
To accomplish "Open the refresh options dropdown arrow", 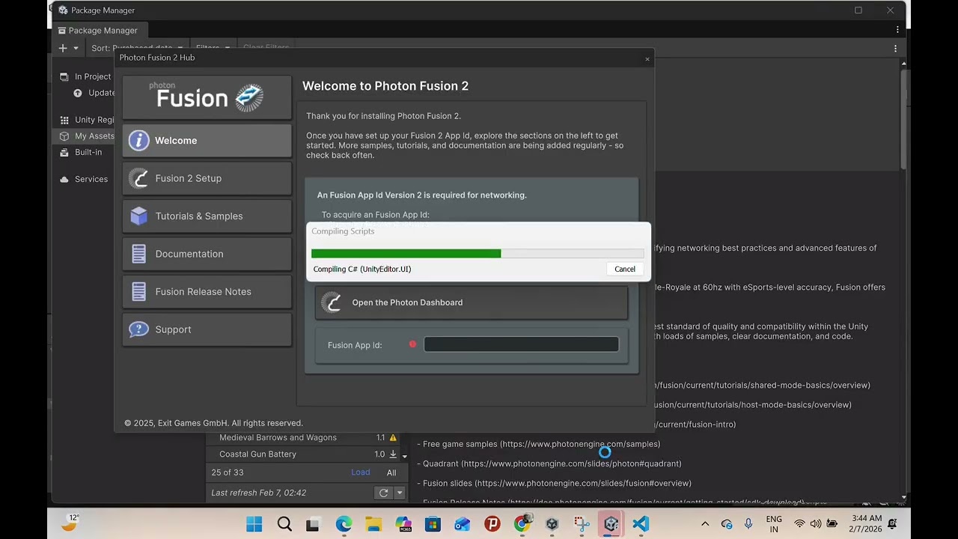I will (x=400, y=493).
